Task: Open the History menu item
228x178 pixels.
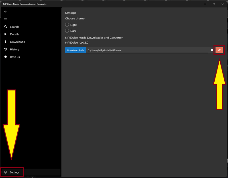Action: click(30, 49)
